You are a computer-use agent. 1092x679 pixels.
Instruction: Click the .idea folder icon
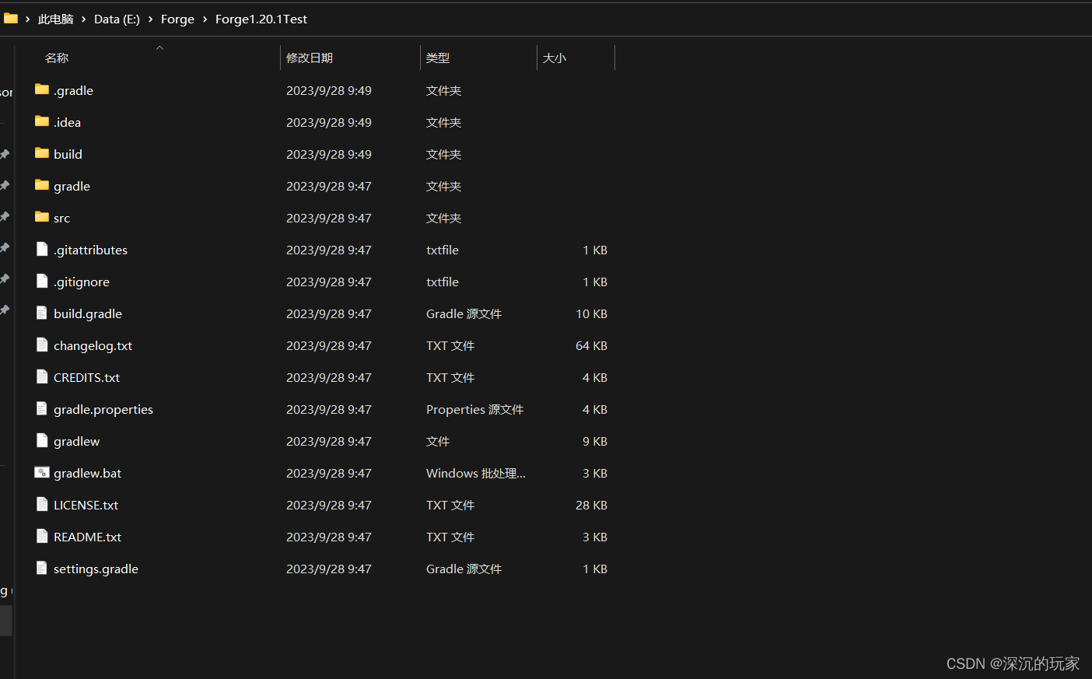coord(42,121)
